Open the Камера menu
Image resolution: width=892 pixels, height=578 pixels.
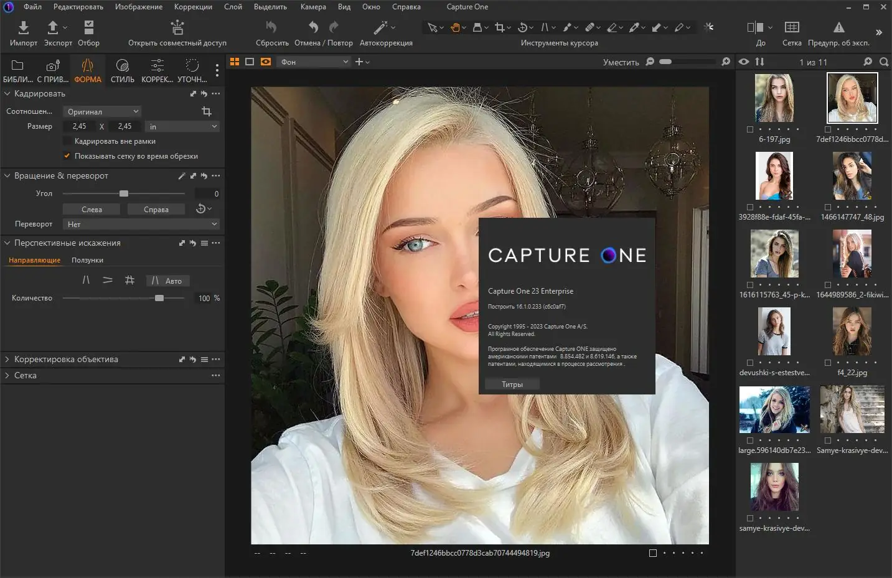coord(313,7)
